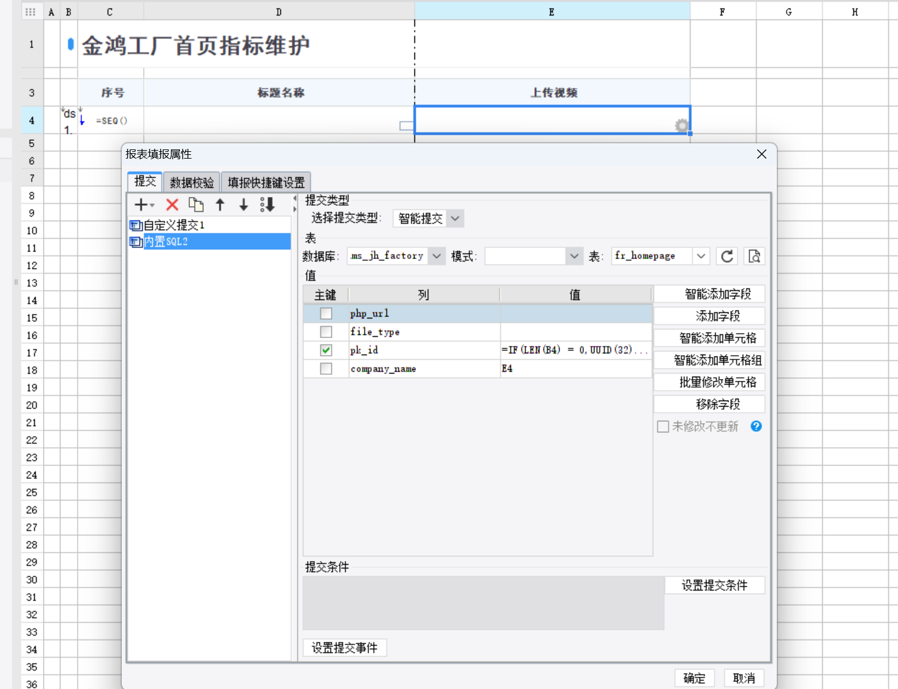
Task: Select spreadsheet column header E
Action: pyautogui.click(x=552, y=12)
